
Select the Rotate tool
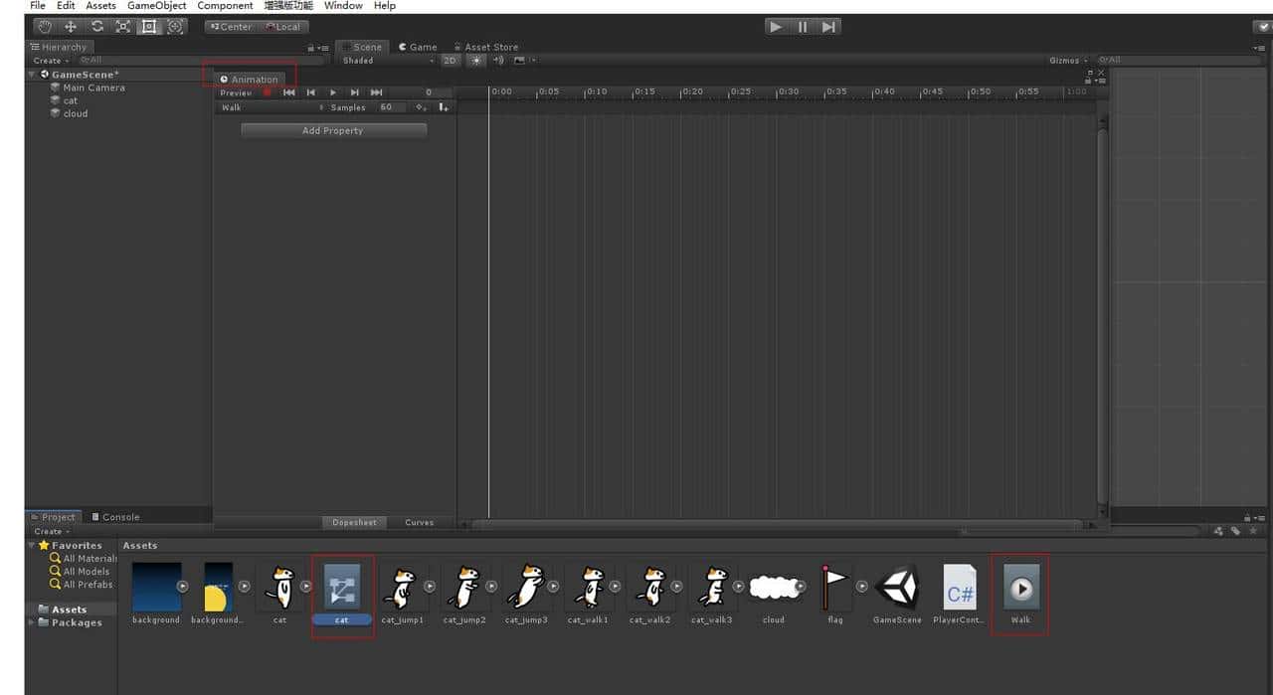tap(96, 27)
